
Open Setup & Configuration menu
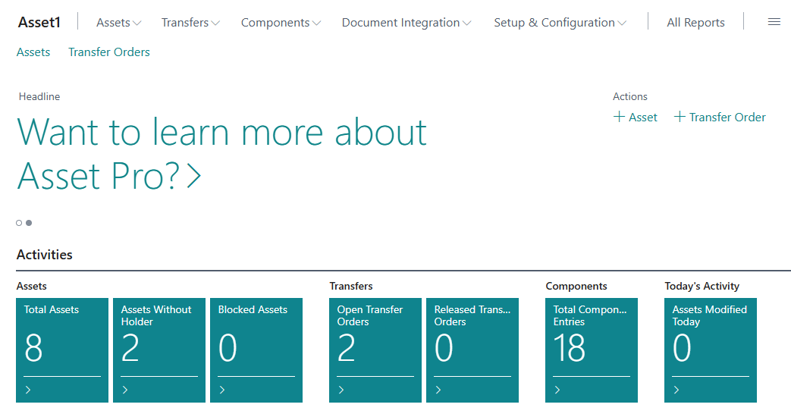pyautogui.click(x=560, y=23)
